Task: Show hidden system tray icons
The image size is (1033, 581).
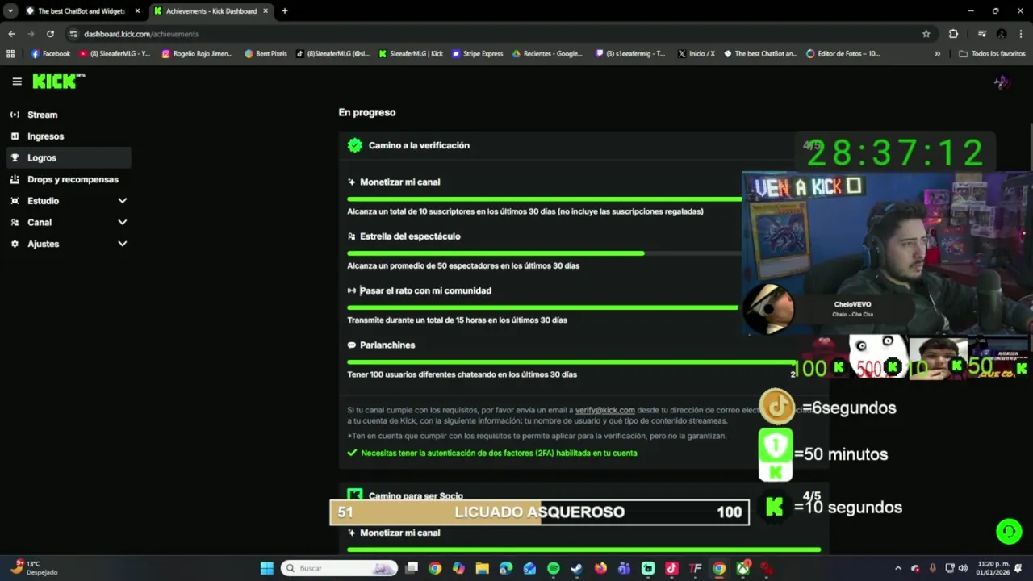Action: [897, 568]
